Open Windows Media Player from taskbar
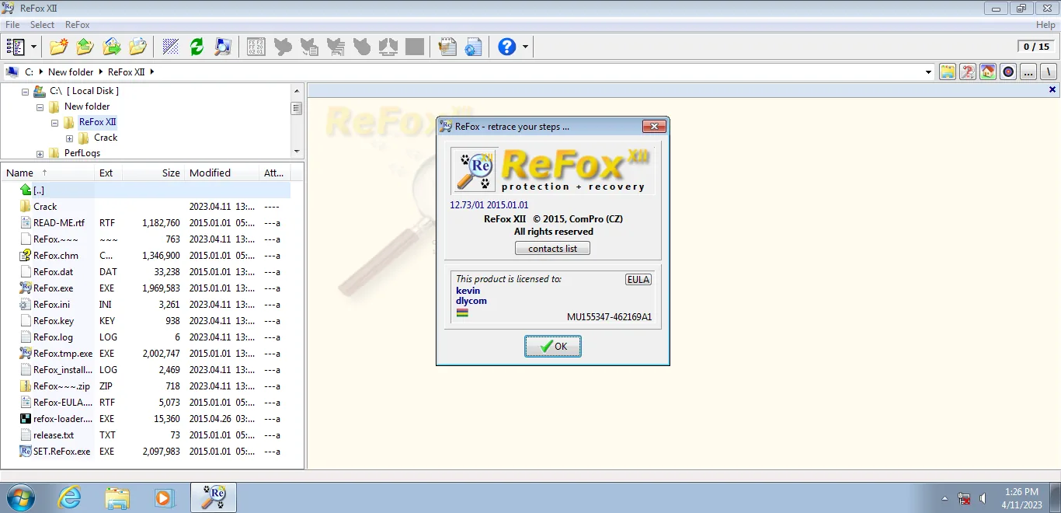 pos(165,497)
